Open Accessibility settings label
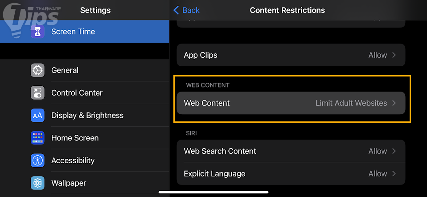This screenshot has height=197, width=427. coord(73,161)
